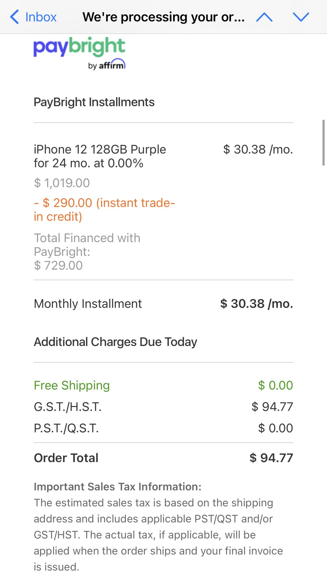
Task: Tap the PayBright Installments heading
Action: coord(94,102)
